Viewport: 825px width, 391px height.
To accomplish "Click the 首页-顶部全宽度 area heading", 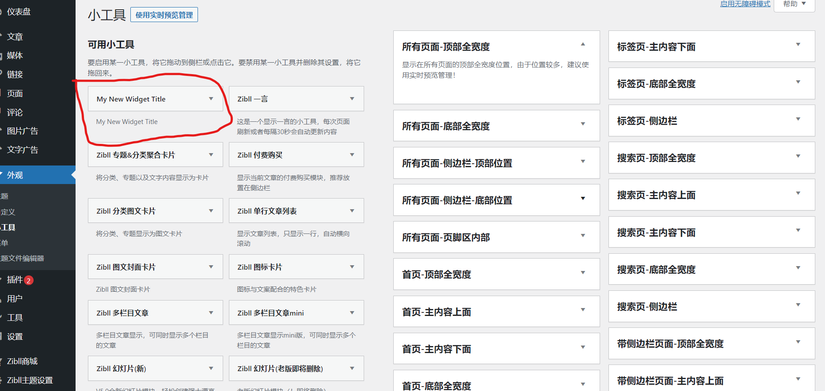I will pos(437,274).
